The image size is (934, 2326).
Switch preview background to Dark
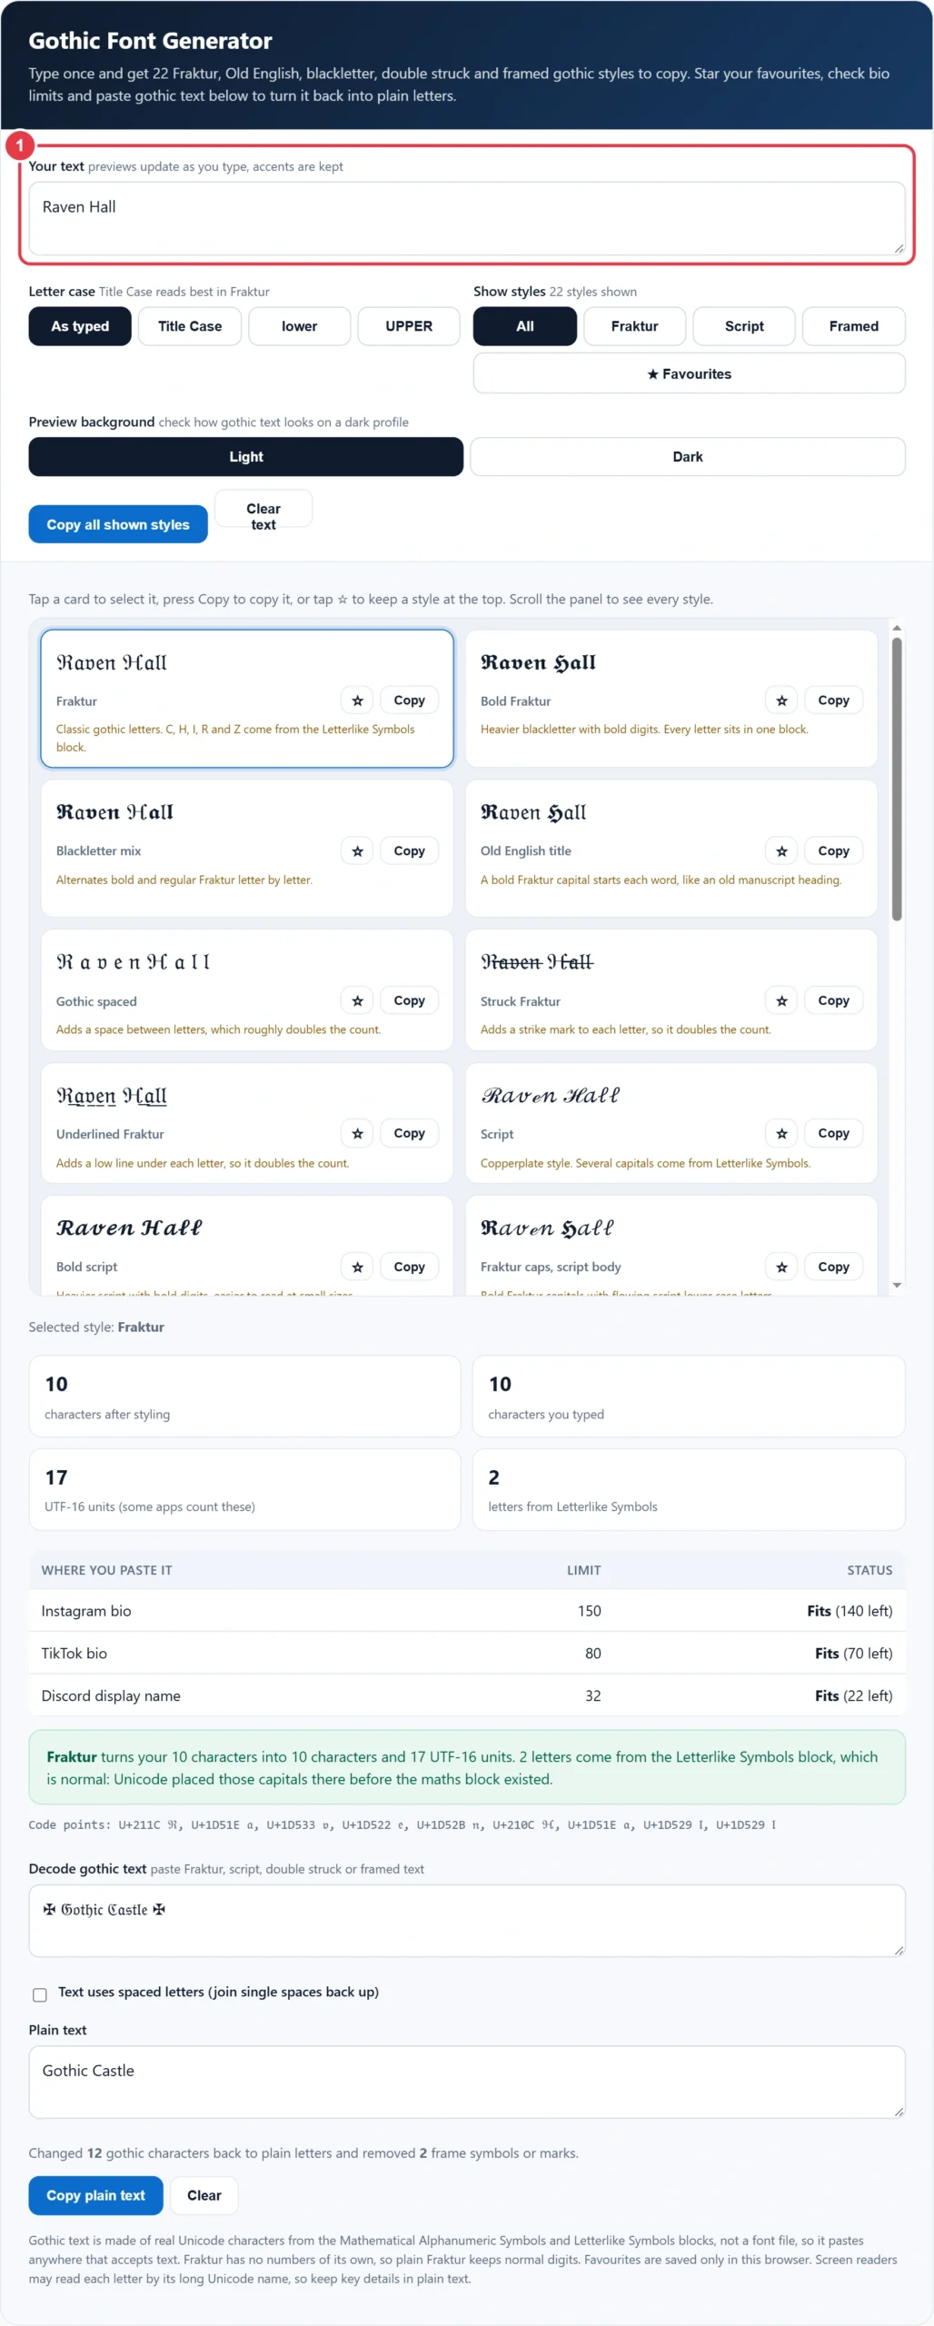[x=688, y=457]
